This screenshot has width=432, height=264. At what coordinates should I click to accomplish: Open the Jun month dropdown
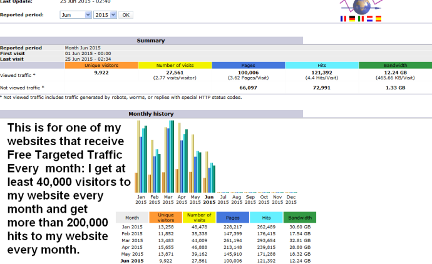(76, 15)
